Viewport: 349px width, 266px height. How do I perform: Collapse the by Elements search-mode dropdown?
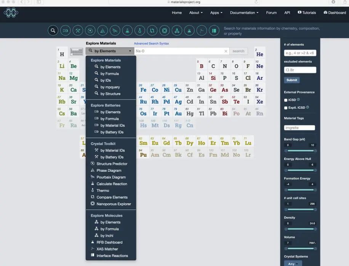110,51
